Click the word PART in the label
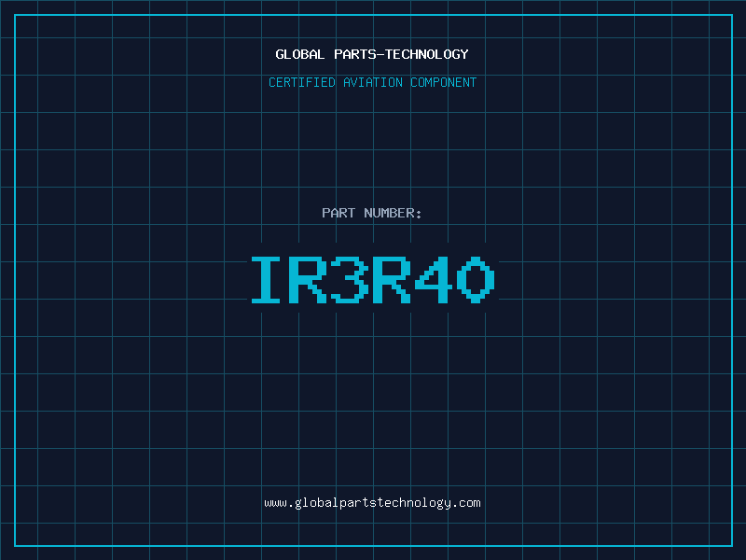This screenshot has width=746, height=560. pos(338,213)
